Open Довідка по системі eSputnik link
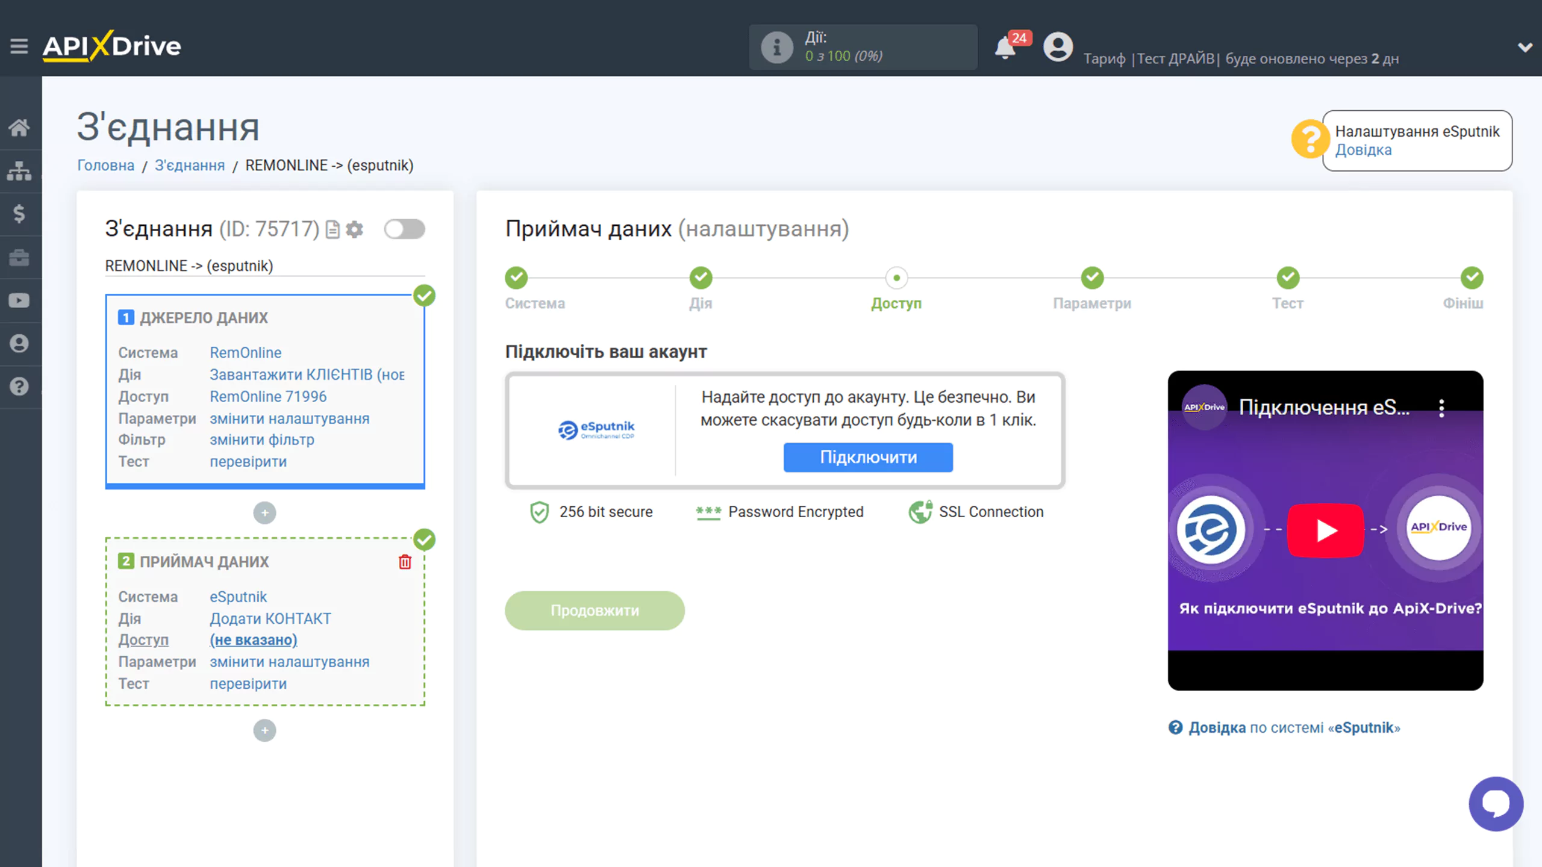The height and width of the screenshot is (867, 1542). click(x=1284, y=728)
